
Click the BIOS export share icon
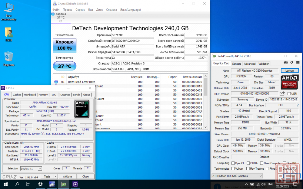click(x=282, y=94)
